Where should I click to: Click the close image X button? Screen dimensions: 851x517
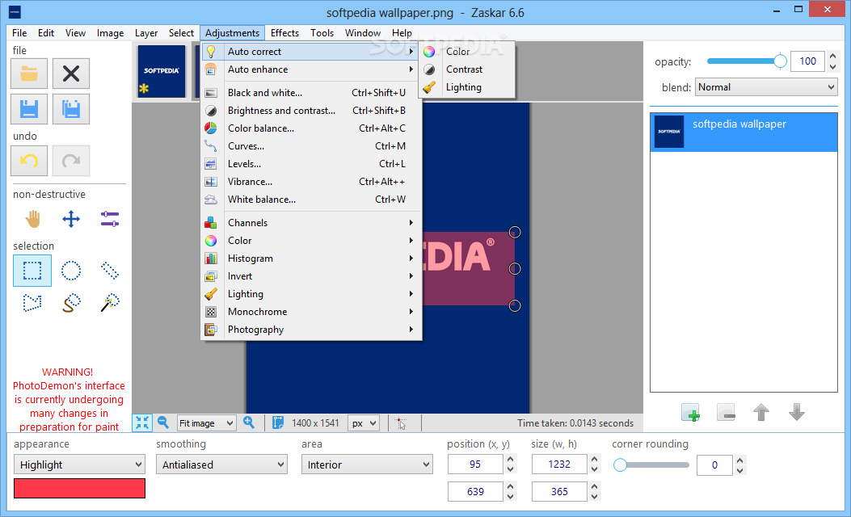coord(71,74)
